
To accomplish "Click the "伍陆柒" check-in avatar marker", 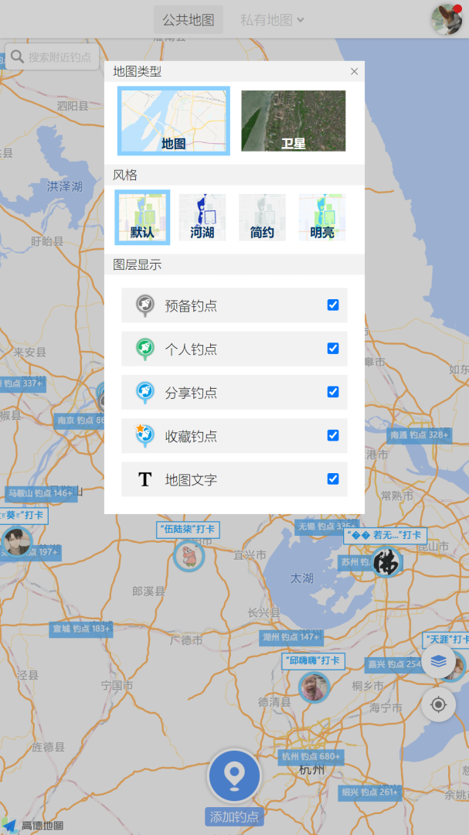I will [188, 555].
